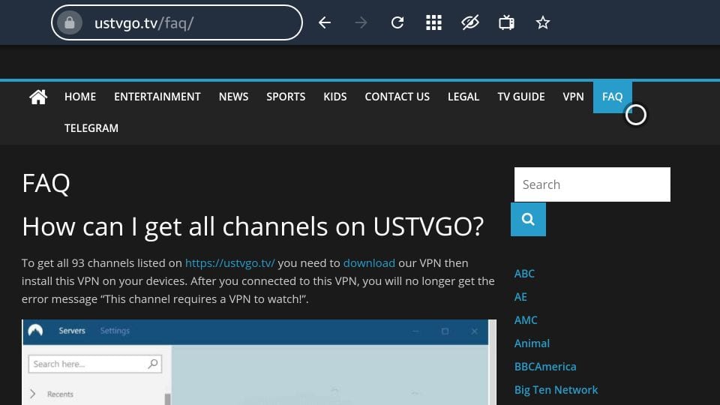Click the VPN app screenshot image
The height and width of the screenshot is (405, 720).
click(259, 362)
